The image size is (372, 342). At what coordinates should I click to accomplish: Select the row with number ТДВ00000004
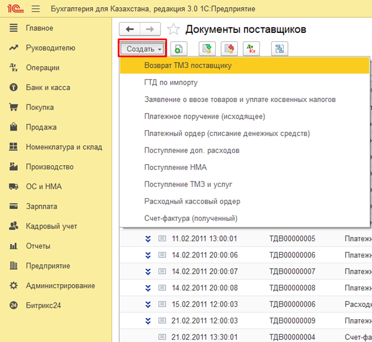coord(292,337)
